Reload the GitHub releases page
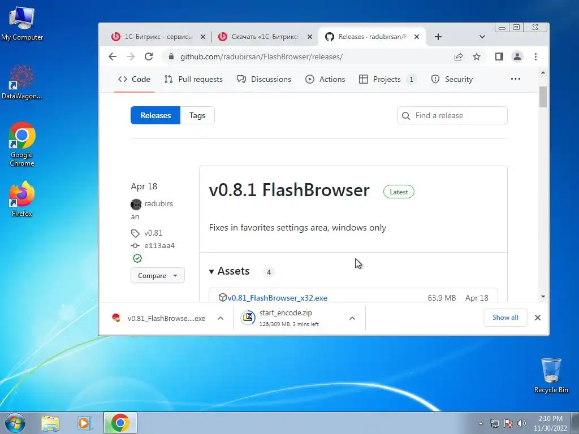Screen dimensions: 579x434 point(149,57)
